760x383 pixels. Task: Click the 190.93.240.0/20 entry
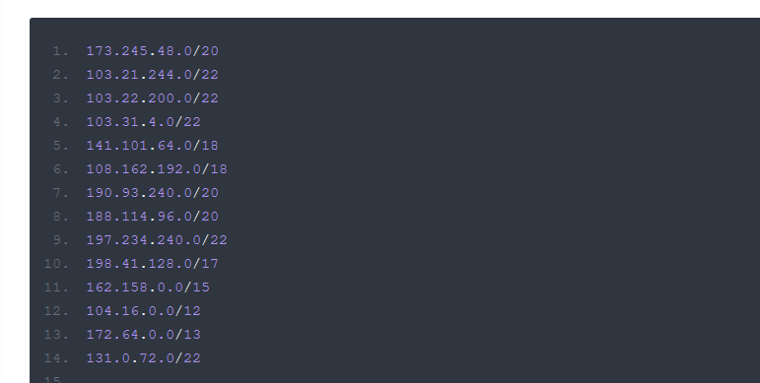click(152, 193)
